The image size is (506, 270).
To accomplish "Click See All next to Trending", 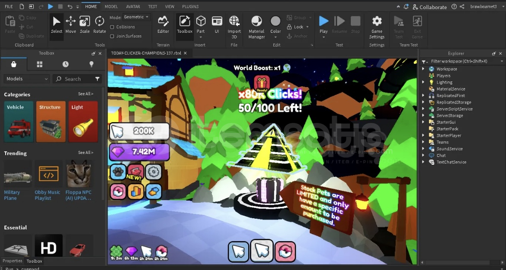I will (x=86, y=153).
